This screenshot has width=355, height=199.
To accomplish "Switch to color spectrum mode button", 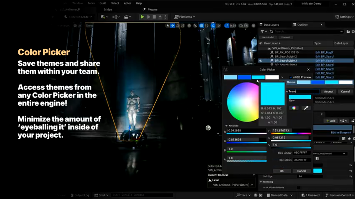I will (294, 108).
